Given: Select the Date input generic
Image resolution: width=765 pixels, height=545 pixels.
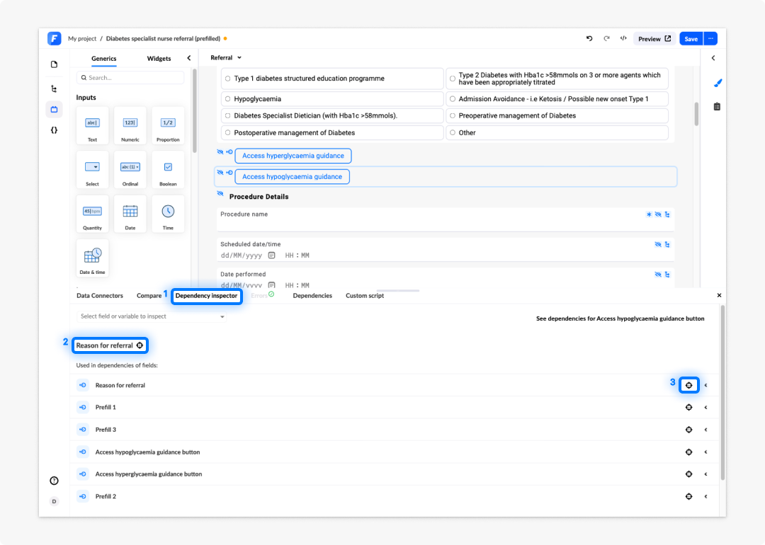Looking at the screenshot, I should [x=130, y=214].
